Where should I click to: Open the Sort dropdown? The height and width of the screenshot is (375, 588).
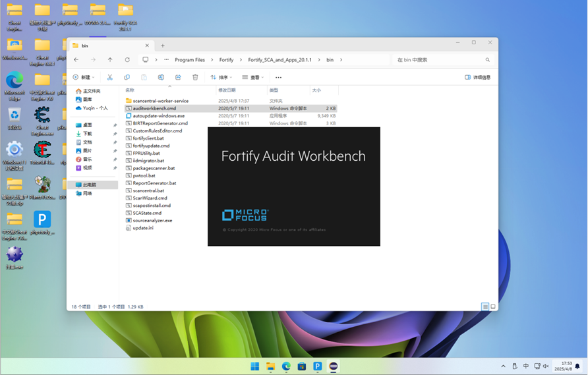coord(221,78)
